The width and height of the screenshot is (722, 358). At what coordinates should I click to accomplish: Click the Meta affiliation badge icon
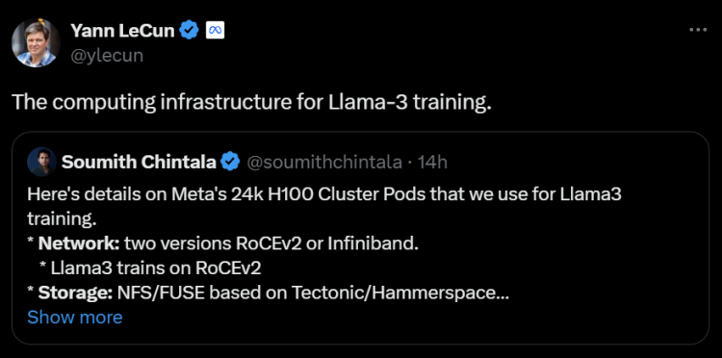(x=215, y=31)
